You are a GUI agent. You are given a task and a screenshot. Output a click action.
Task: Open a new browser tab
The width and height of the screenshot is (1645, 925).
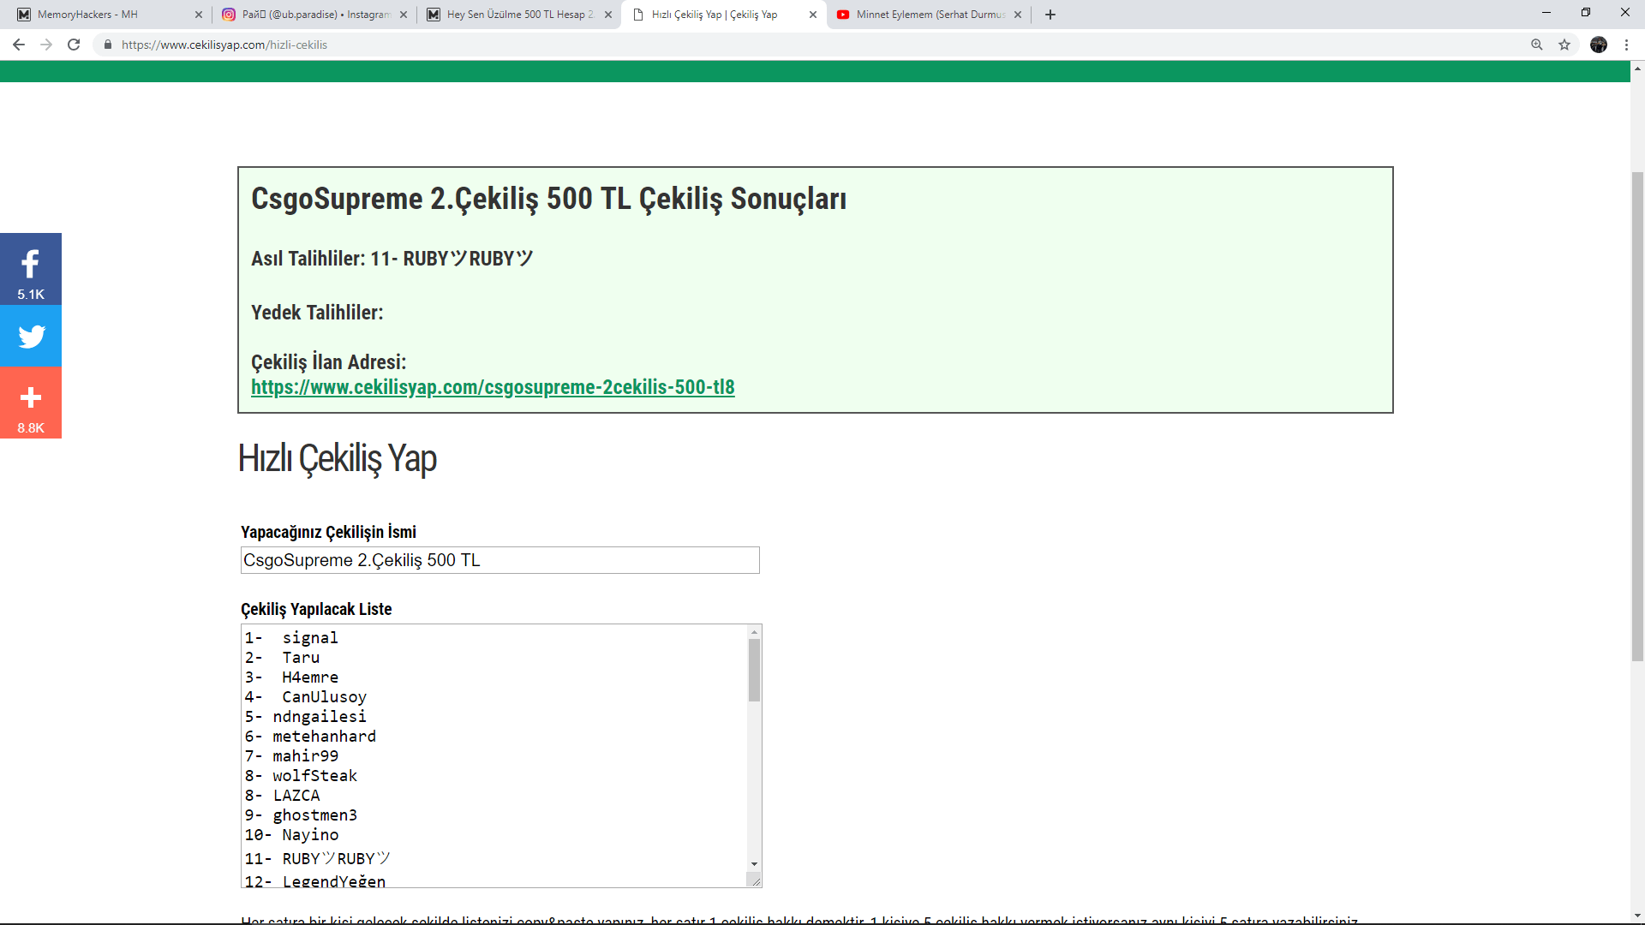tap(1050, 15)
